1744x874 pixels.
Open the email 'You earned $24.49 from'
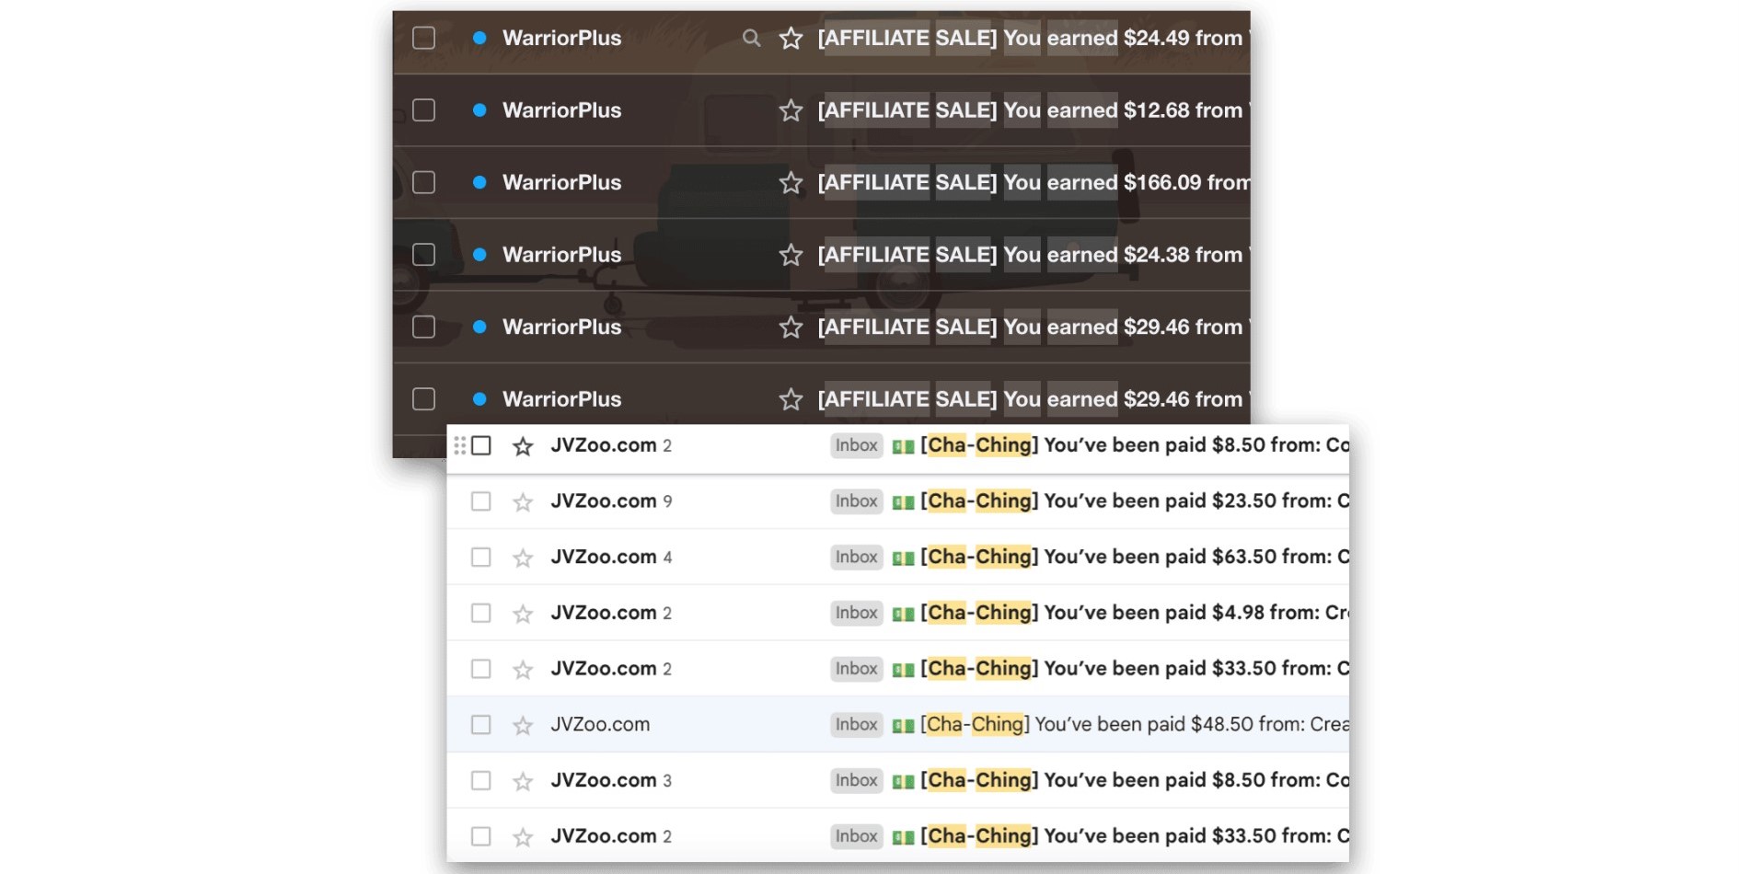(x=1123, y=38)
